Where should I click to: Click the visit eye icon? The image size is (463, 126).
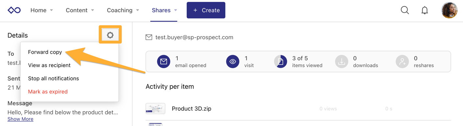tap(232, 62)
